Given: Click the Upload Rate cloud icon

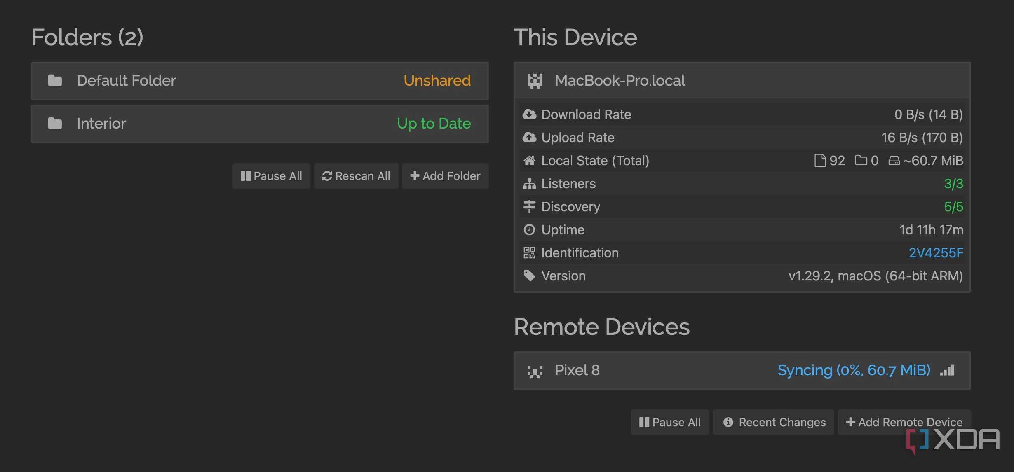Looking at the screenshot, I should pos(529,137).
